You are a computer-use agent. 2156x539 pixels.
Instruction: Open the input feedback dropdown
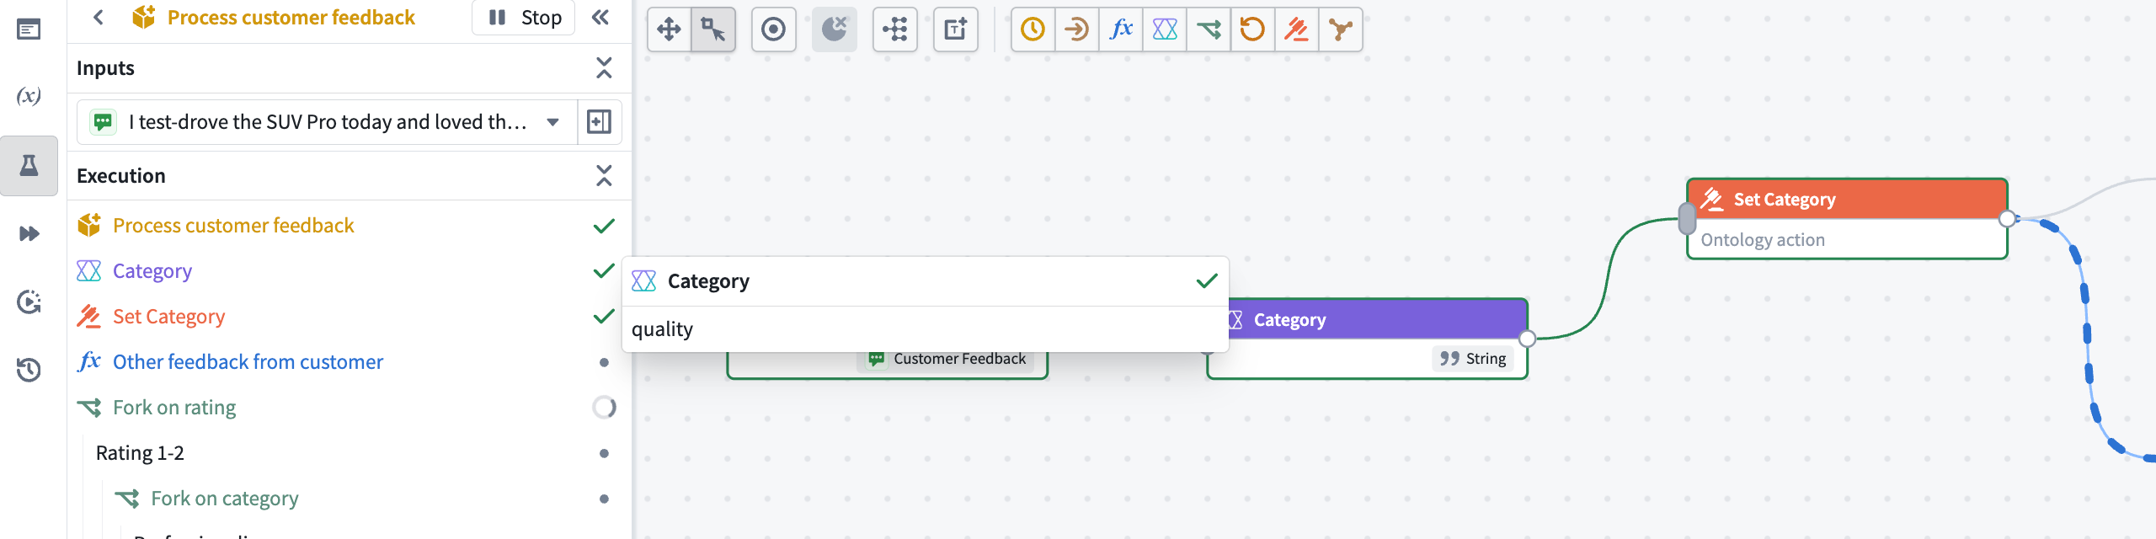coord(328,122)
